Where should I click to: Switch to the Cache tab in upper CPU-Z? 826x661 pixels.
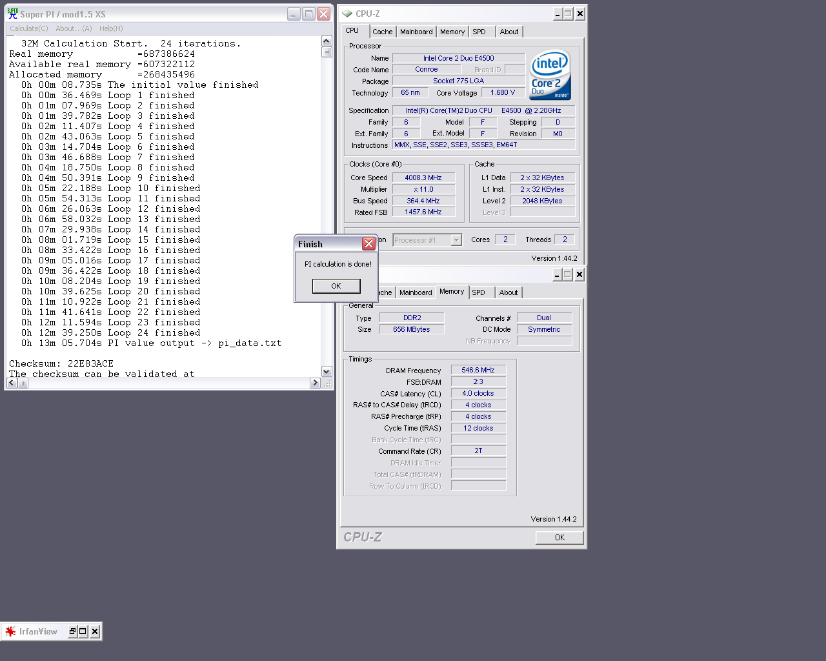383,32
